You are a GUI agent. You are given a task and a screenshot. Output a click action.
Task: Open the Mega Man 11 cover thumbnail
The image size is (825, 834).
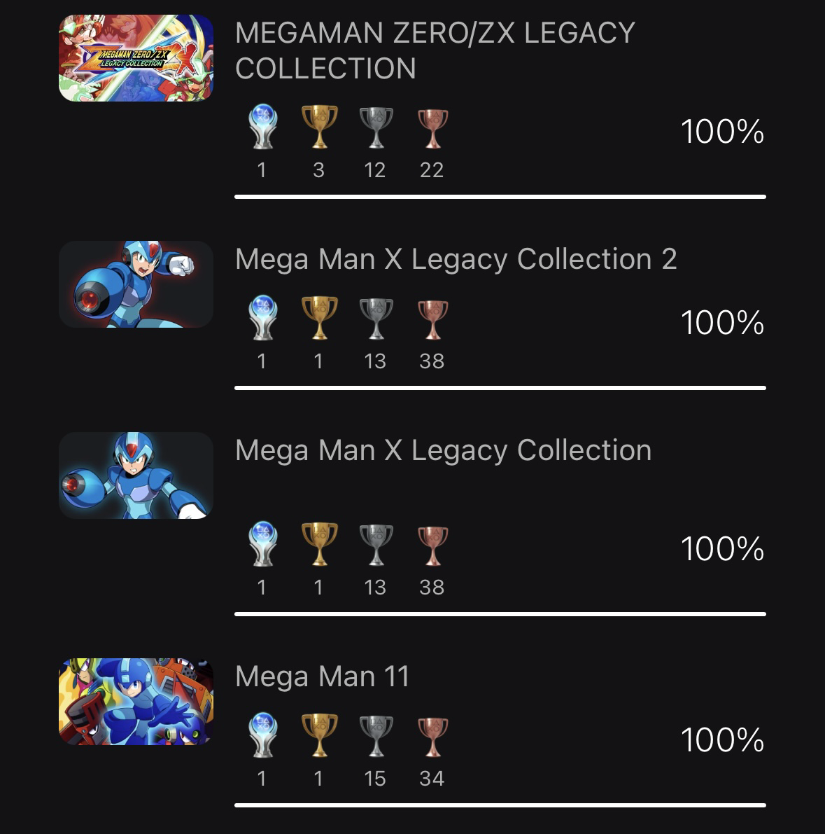pos(136,702)
